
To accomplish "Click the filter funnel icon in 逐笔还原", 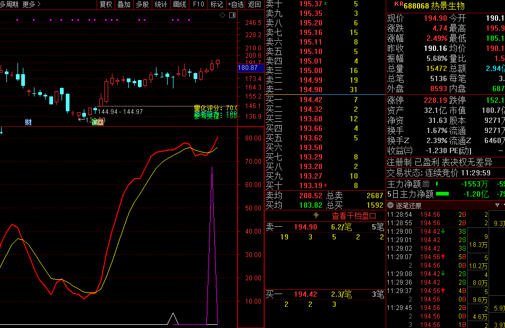I will click(498, 205).
